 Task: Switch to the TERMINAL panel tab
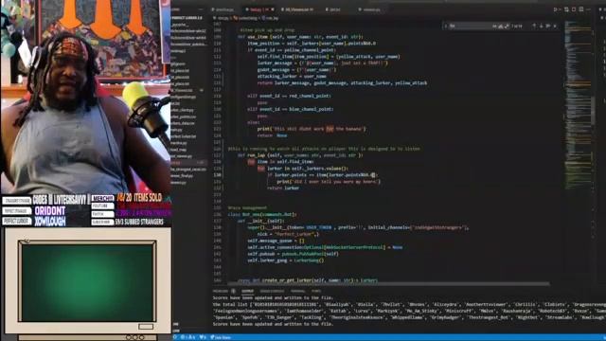(297, 291)
